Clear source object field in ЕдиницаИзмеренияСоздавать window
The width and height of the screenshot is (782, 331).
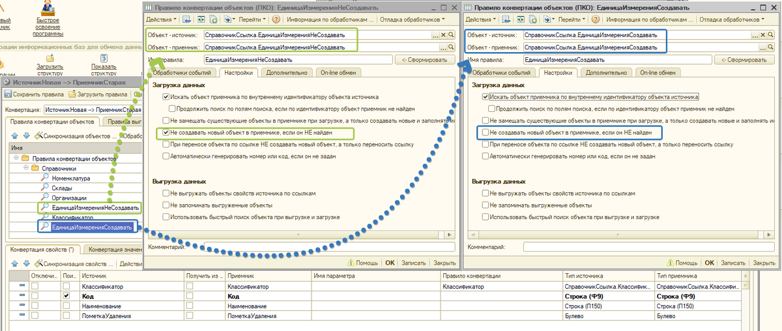(762, 34)
